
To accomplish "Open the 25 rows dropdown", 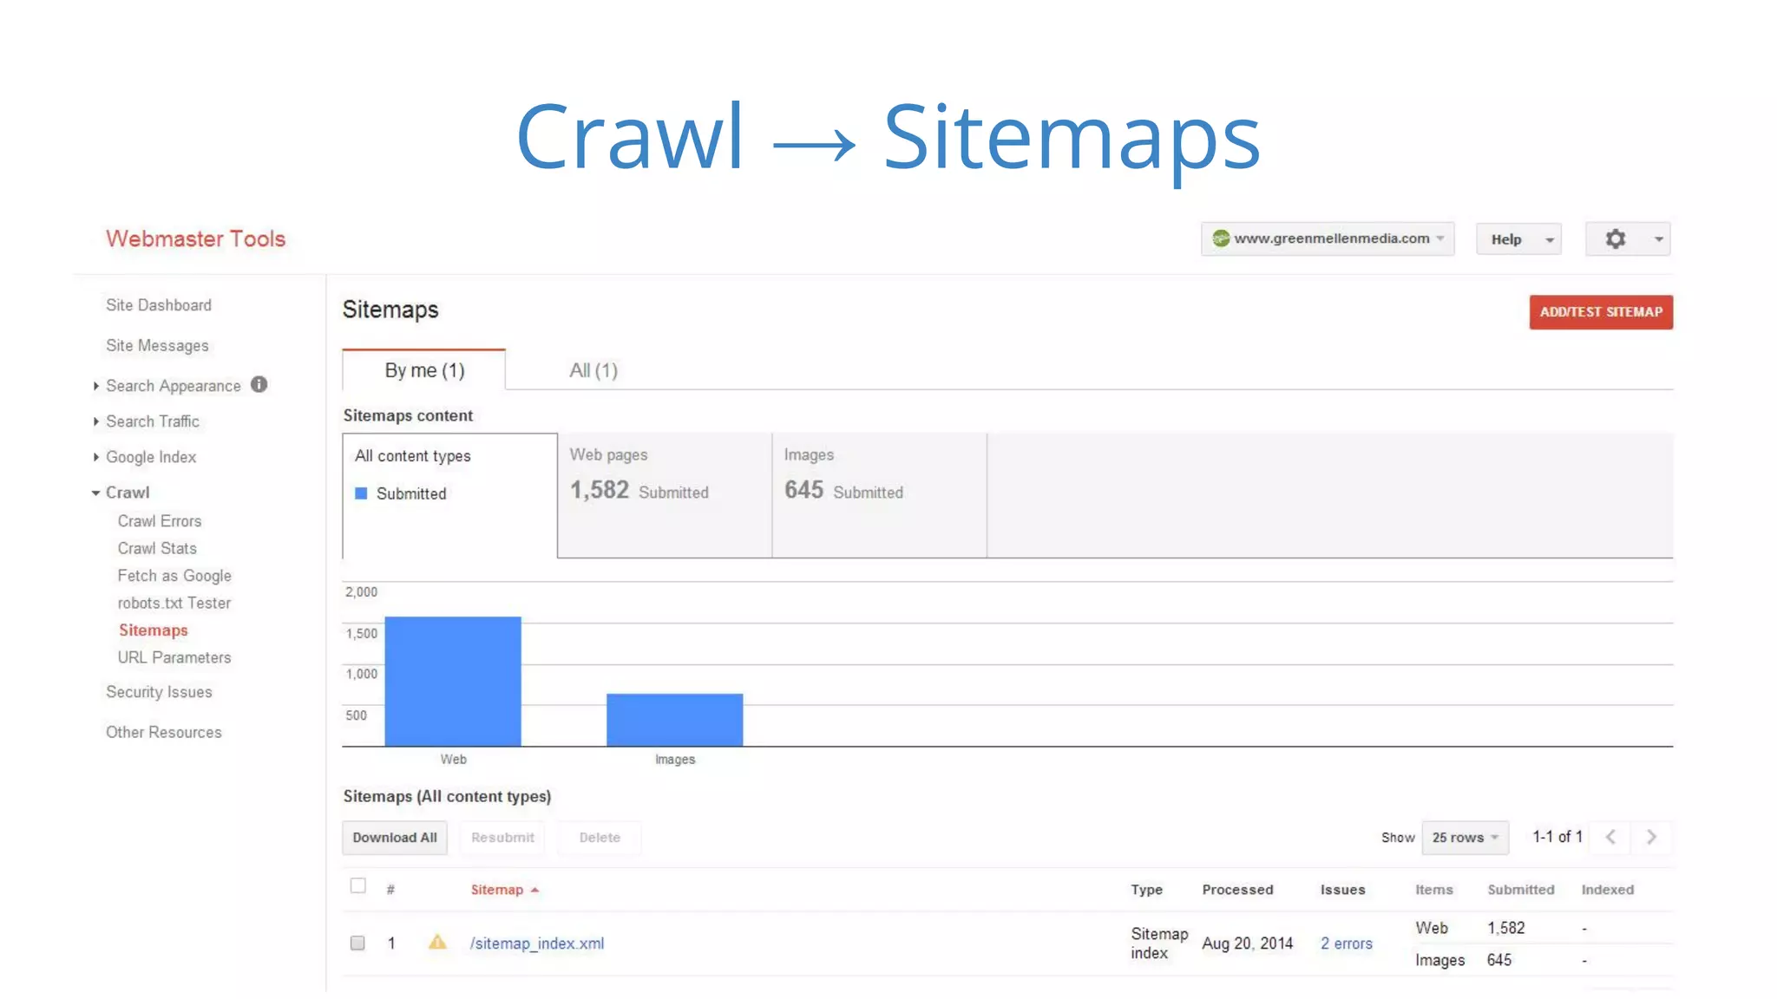I will click(1466, 838).
